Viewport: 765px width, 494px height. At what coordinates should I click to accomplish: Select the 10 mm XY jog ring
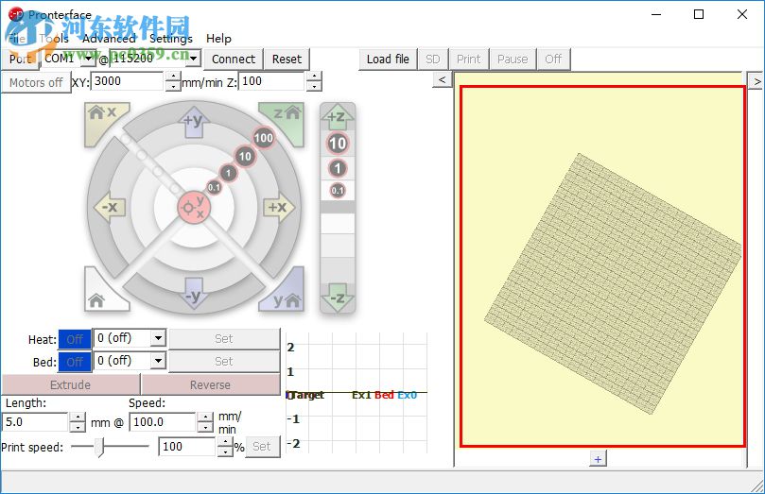click(x=245, y=157)
